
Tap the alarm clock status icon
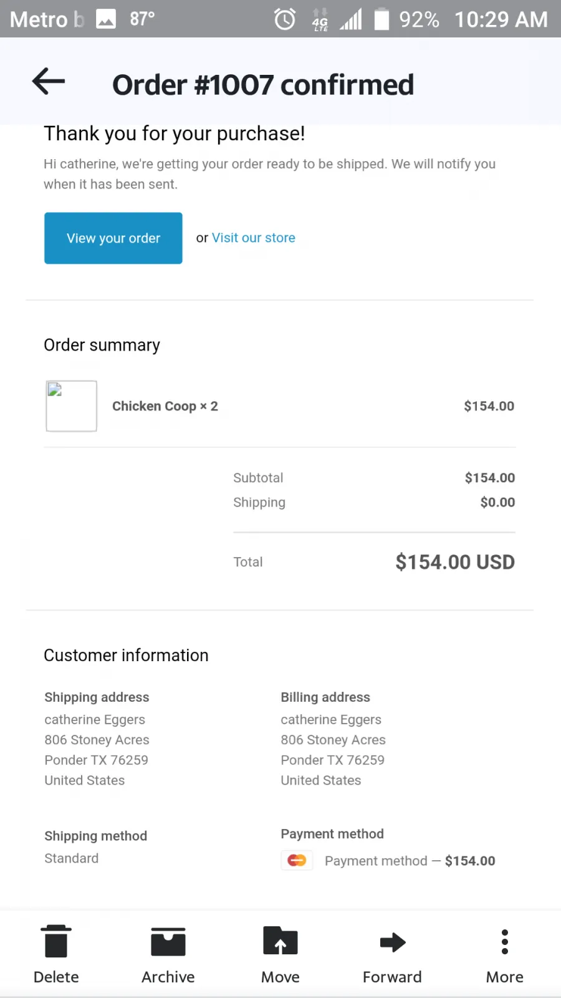pos(285,19)
